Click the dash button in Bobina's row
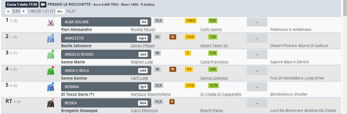Image resolution: width=347 pixels, height=114 pixels. pyautogui.click(x=257, y=87)
